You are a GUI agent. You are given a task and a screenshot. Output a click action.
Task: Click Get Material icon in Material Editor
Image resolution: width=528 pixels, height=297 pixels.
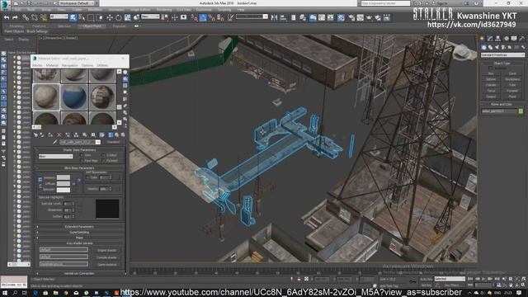click(35, 135)
